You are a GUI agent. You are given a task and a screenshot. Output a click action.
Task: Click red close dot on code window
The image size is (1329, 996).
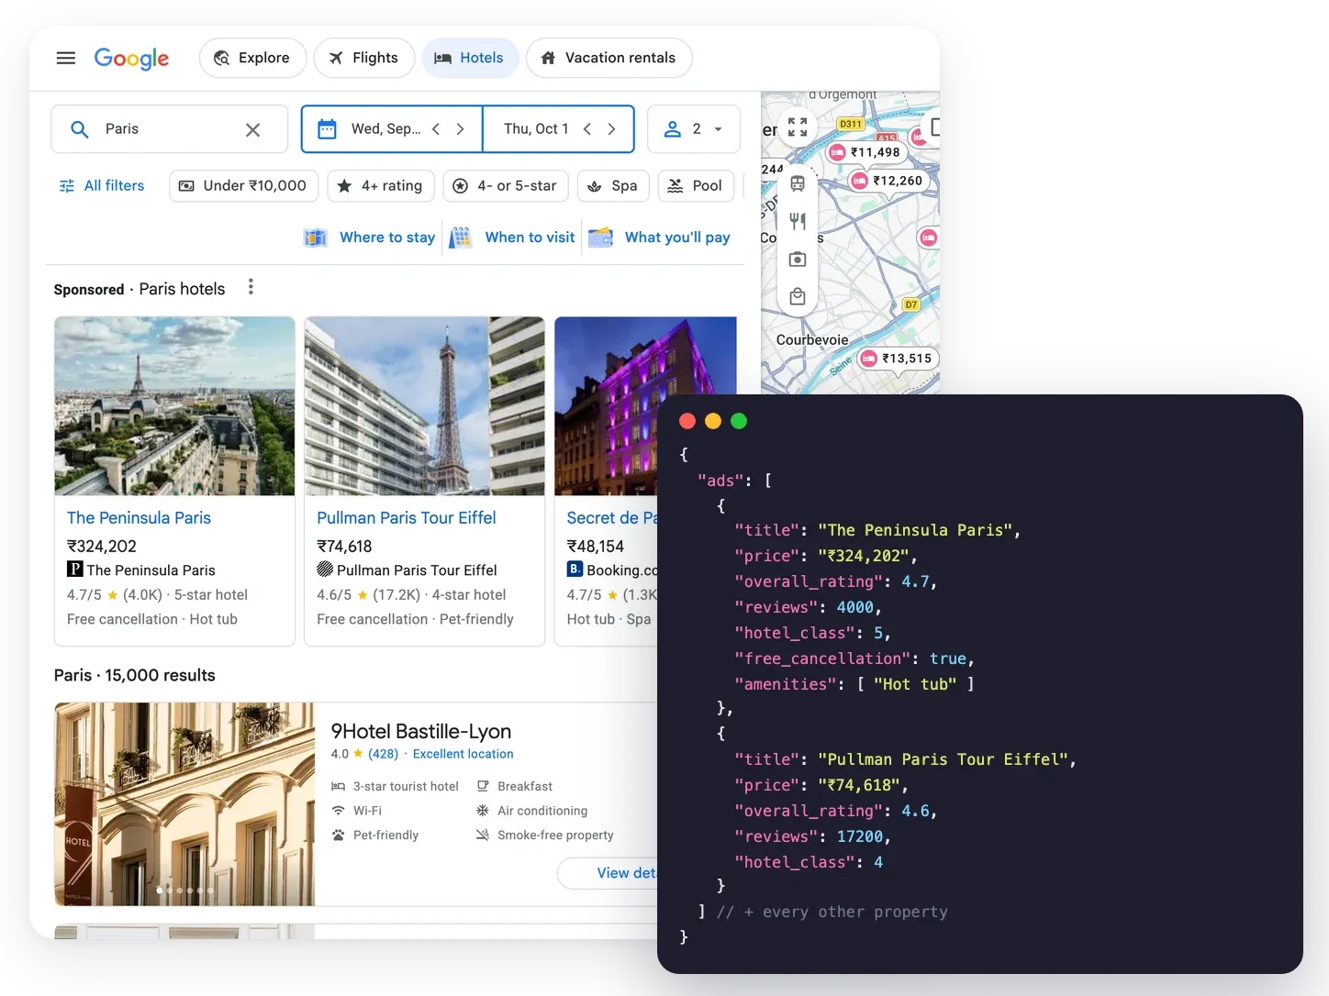pos(687,421)
